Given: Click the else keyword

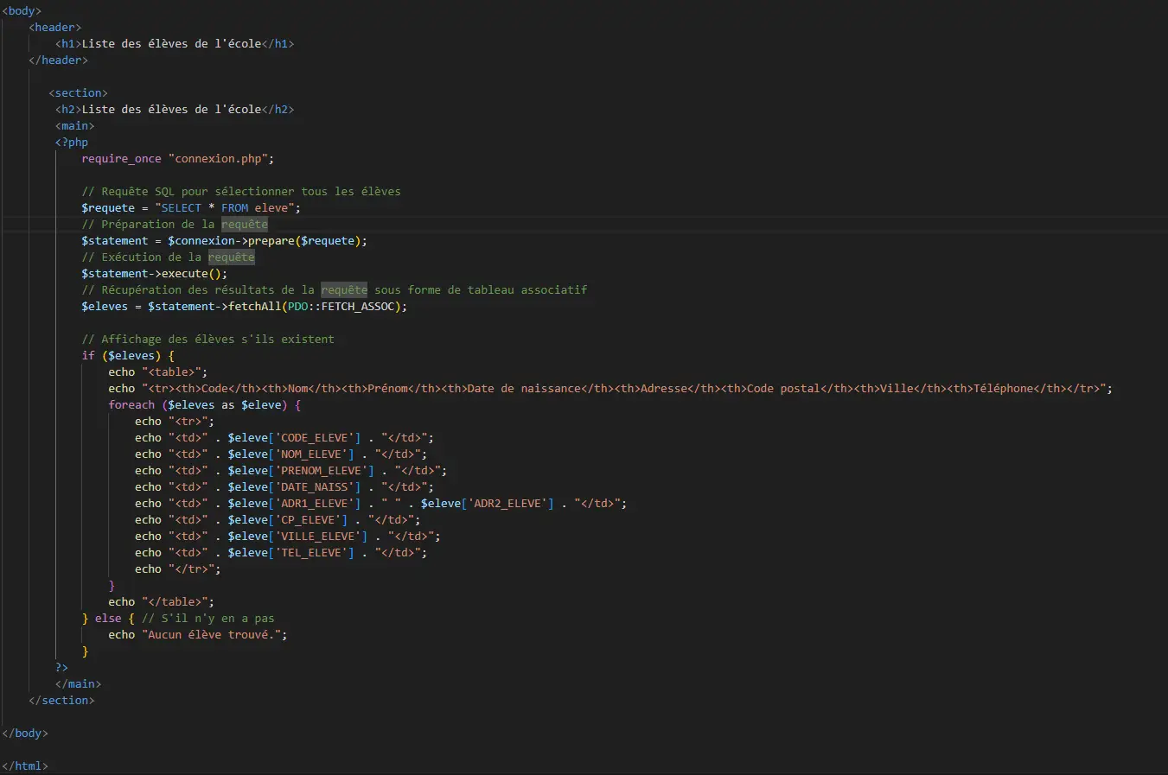Looking at the screenshot, I should click(x=108, y=619).
